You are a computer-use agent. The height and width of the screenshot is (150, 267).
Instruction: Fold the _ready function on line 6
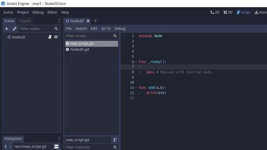pyautogui.click(x=136, y=62)
